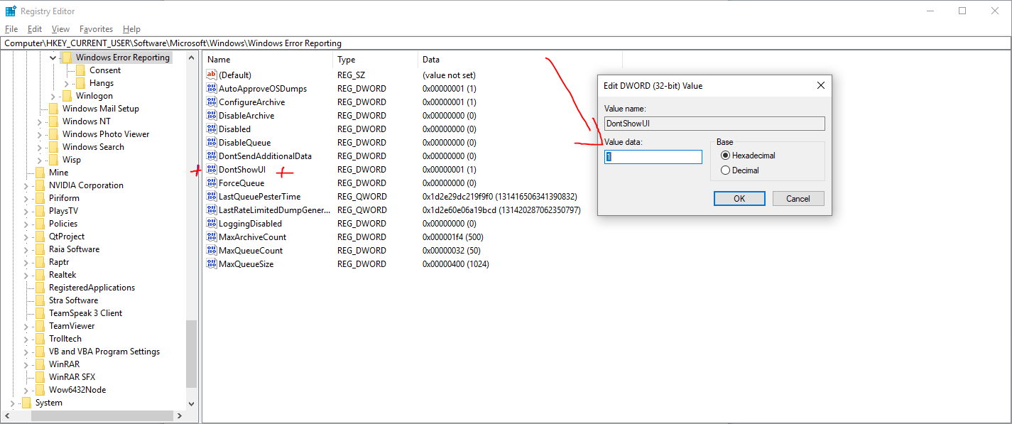Expand the TeamViewer key
Viewport: 1012px width, 424px height.
(26, 326)
